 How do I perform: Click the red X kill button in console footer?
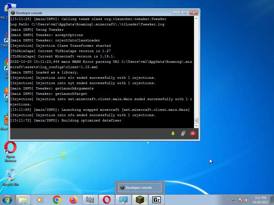tap(193, 134)
